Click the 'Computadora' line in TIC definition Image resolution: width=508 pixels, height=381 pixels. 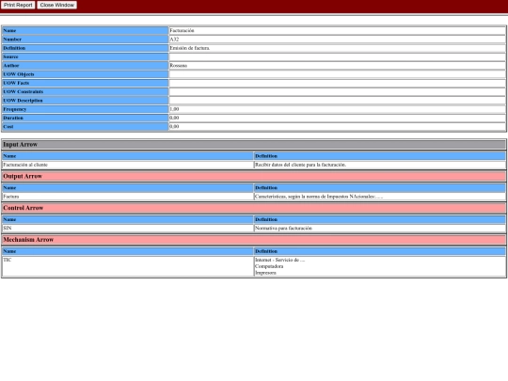[x=269, y=266]
